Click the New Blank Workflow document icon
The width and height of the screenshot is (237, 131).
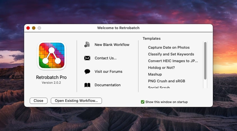click(87, 45)
